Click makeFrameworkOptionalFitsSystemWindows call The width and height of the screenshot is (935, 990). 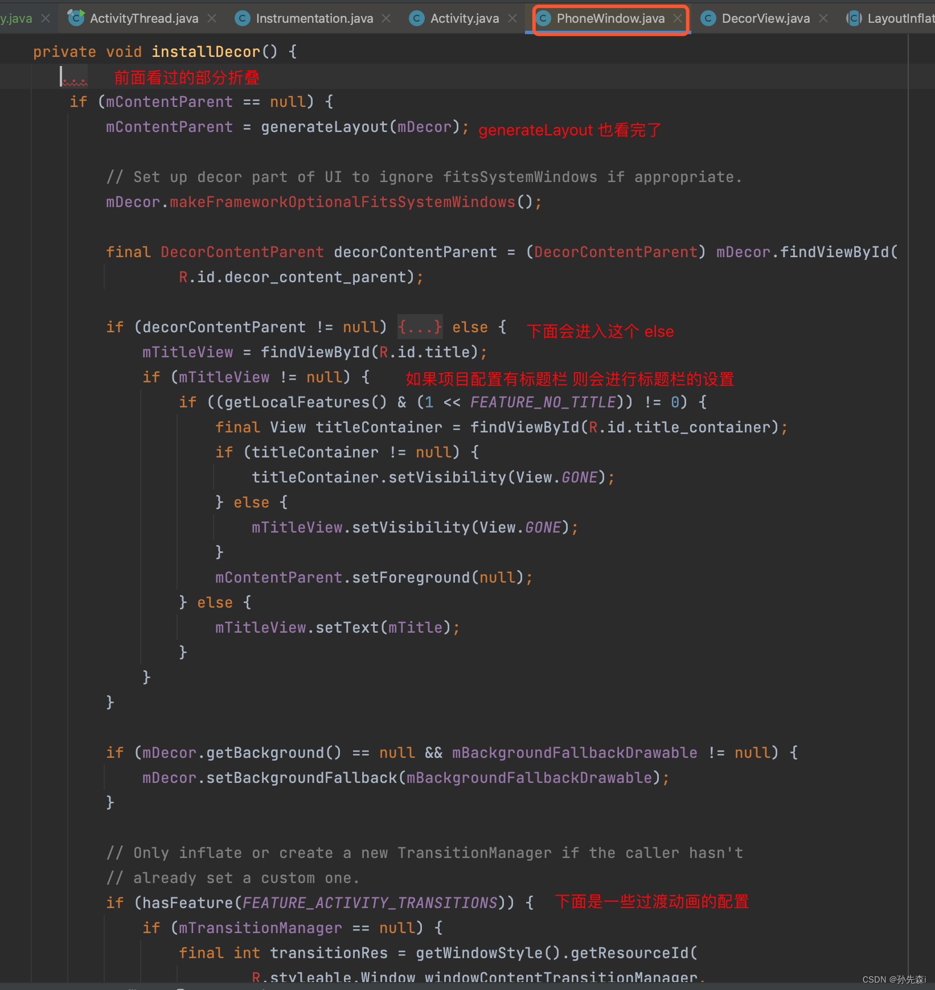[342, 201]
